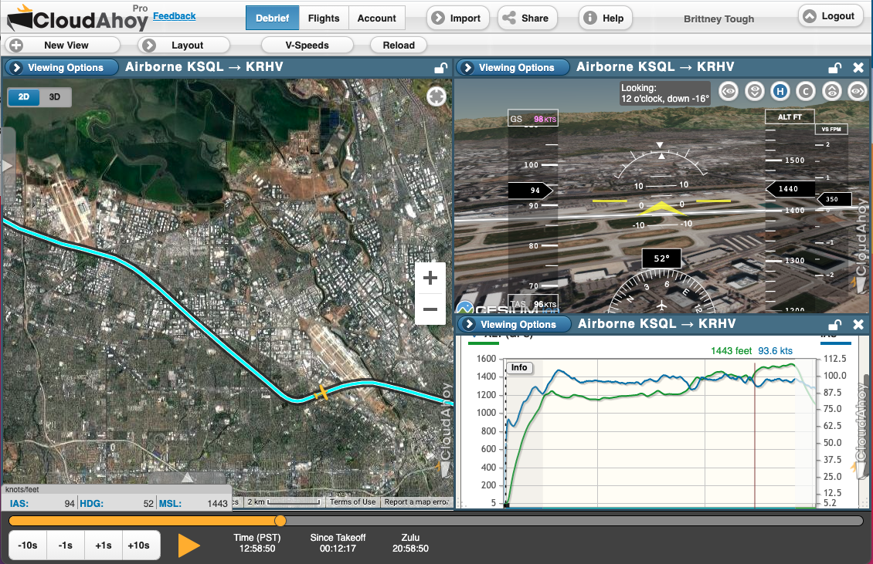Screen dimensions: 873x564
Task: Click the Import arrow icon
Action: pos(438,18)
